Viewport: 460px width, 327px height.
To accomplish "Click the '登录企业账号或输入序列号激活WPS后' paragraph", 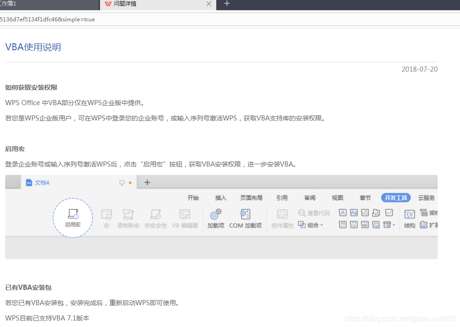I will coord(151,164).
